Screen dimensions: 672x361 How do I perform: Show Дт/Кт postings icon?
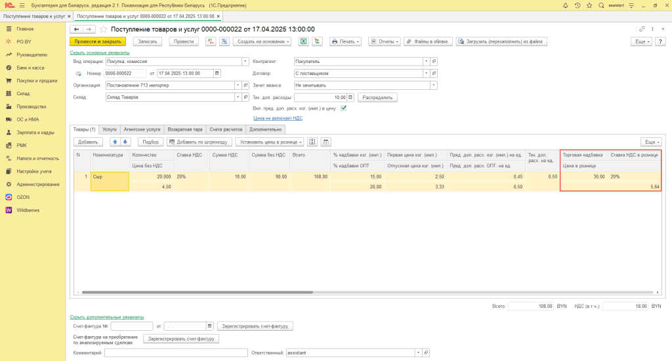pyautogui.click(x=211, y=41)
